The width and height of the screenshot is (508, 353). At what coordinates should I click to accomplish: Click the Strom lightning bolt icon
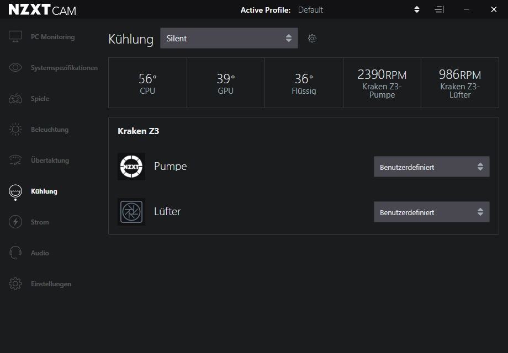(x=15, y=222)
